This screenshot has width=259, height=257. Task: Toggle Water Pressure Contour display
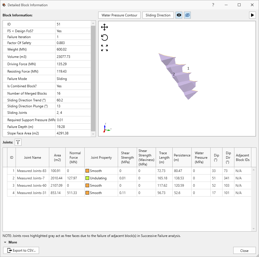[119, 15]
